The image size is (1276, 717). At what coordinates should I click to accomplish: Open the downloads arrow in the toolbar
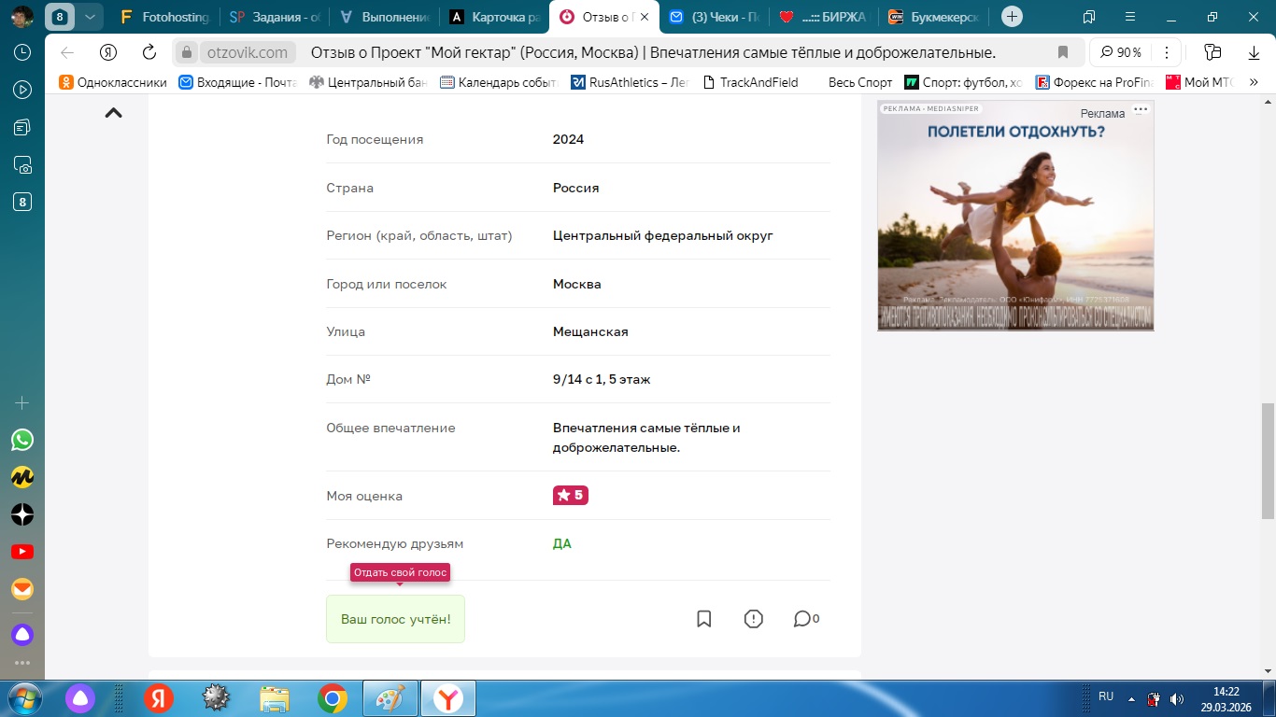(x=1254, y=52)
